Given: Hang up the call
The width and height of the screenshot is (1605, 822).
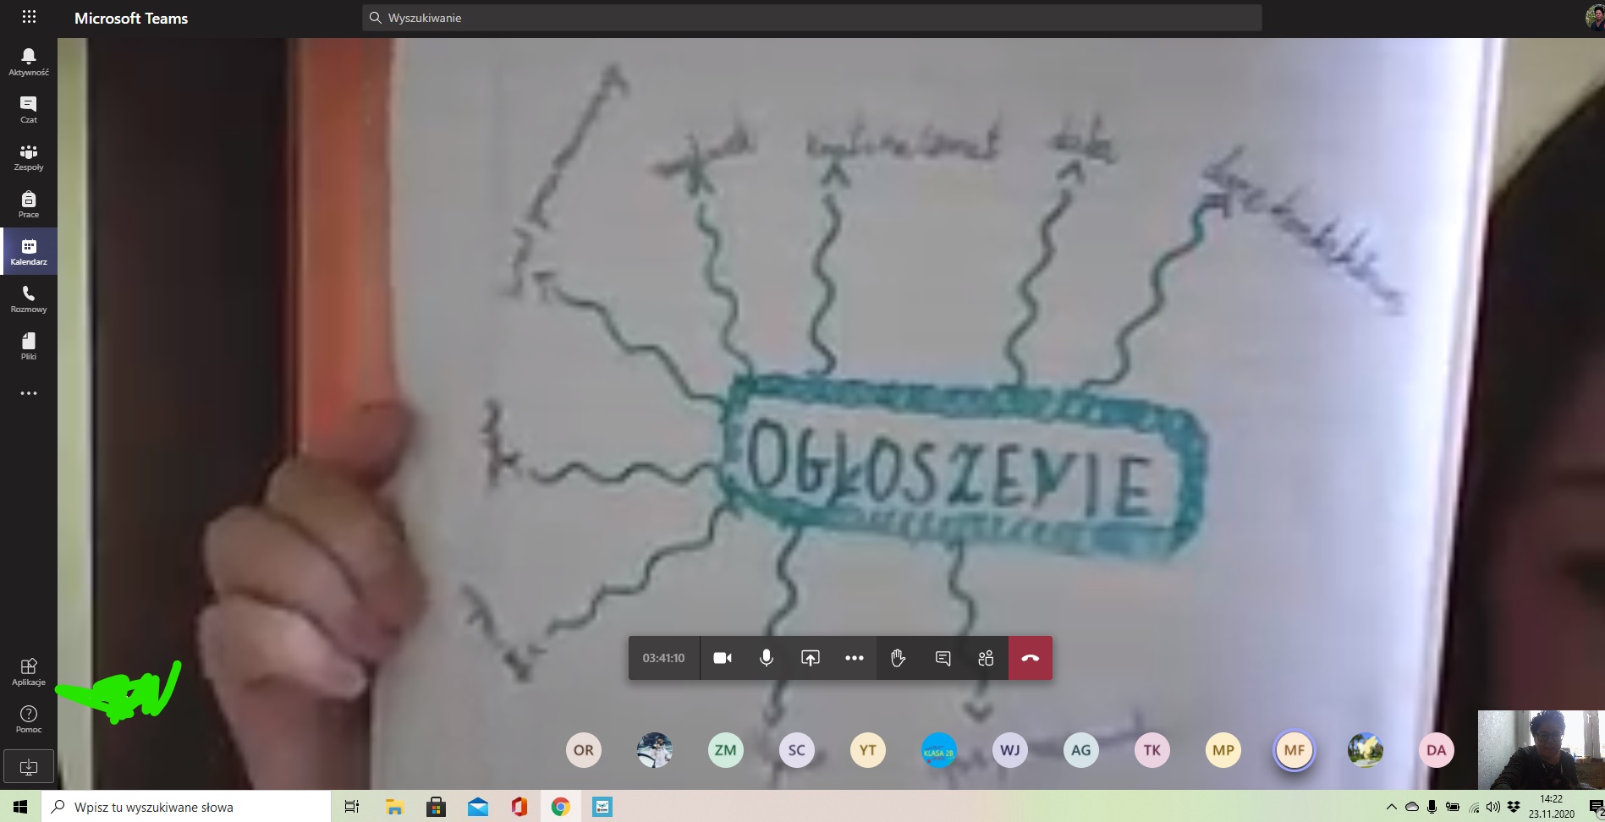Looking at the screenshot, I should [1030, 658].
